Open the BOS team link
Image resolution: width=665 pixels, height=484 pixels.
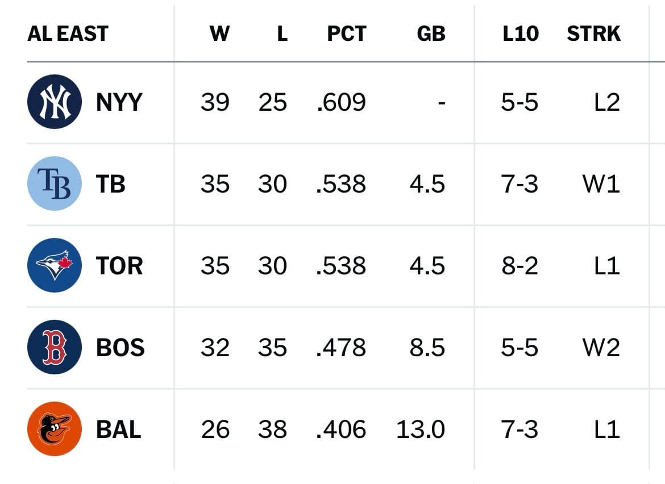[120, 348]
